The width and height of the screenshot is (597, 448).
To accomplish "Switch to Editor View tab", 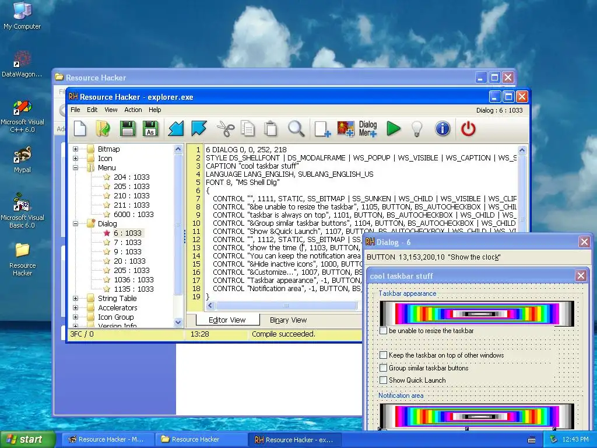I will point(227,320).
